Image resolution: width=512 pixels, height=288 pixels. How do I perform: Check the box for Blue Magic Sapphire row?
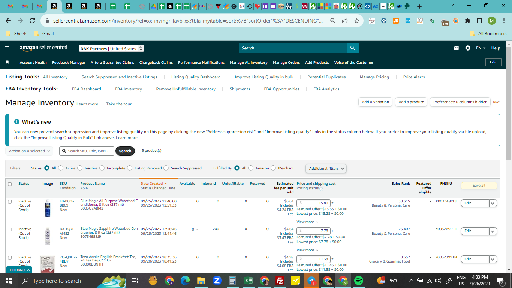point(10,229)
